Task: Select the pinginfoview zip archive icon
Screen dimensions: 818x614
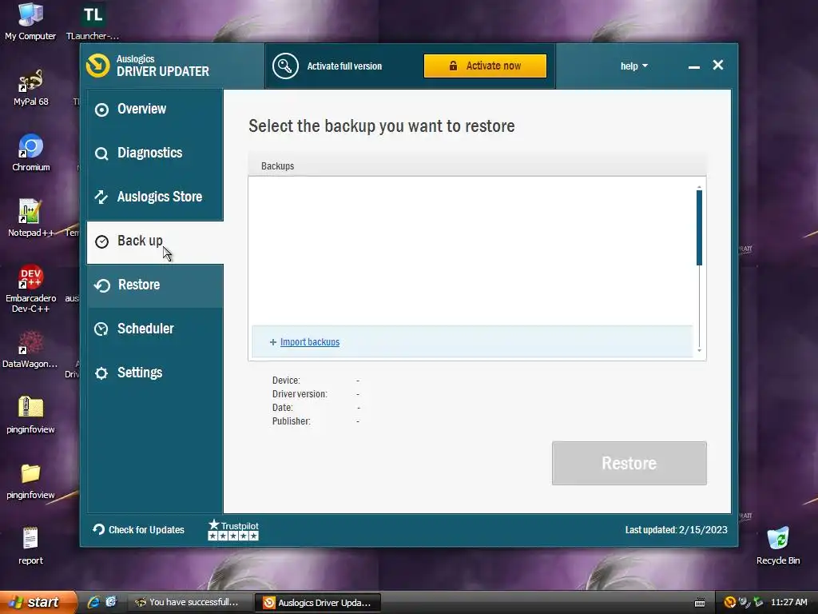Action: tap(30, 415)
